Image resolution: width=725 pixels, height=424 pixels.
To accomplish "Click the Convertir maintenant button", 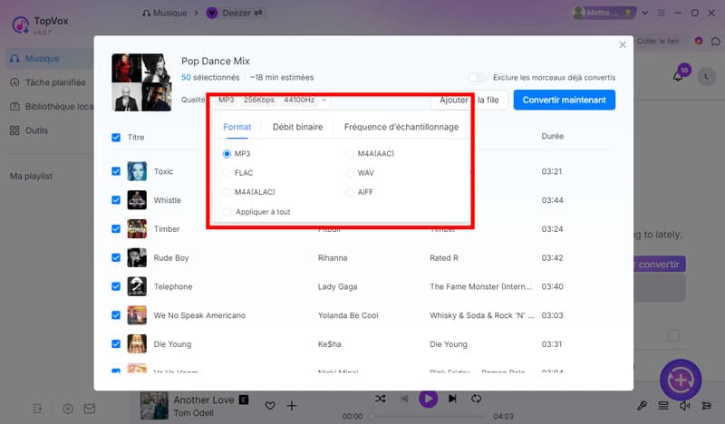I will 564,100.
